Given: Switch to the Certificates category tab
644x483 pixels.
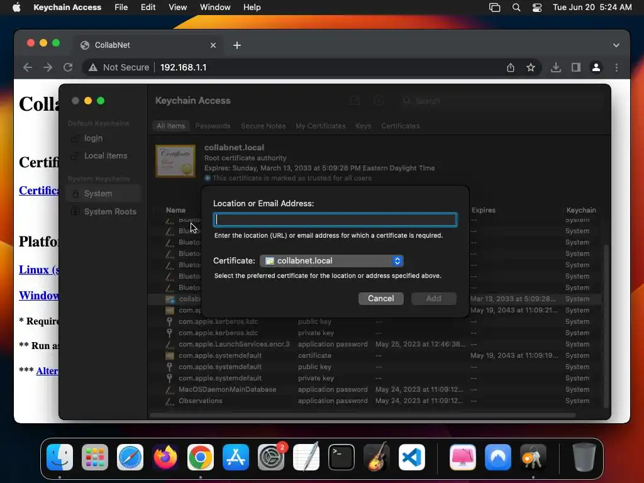Looking at the screenshot, I should click(401, 126).
